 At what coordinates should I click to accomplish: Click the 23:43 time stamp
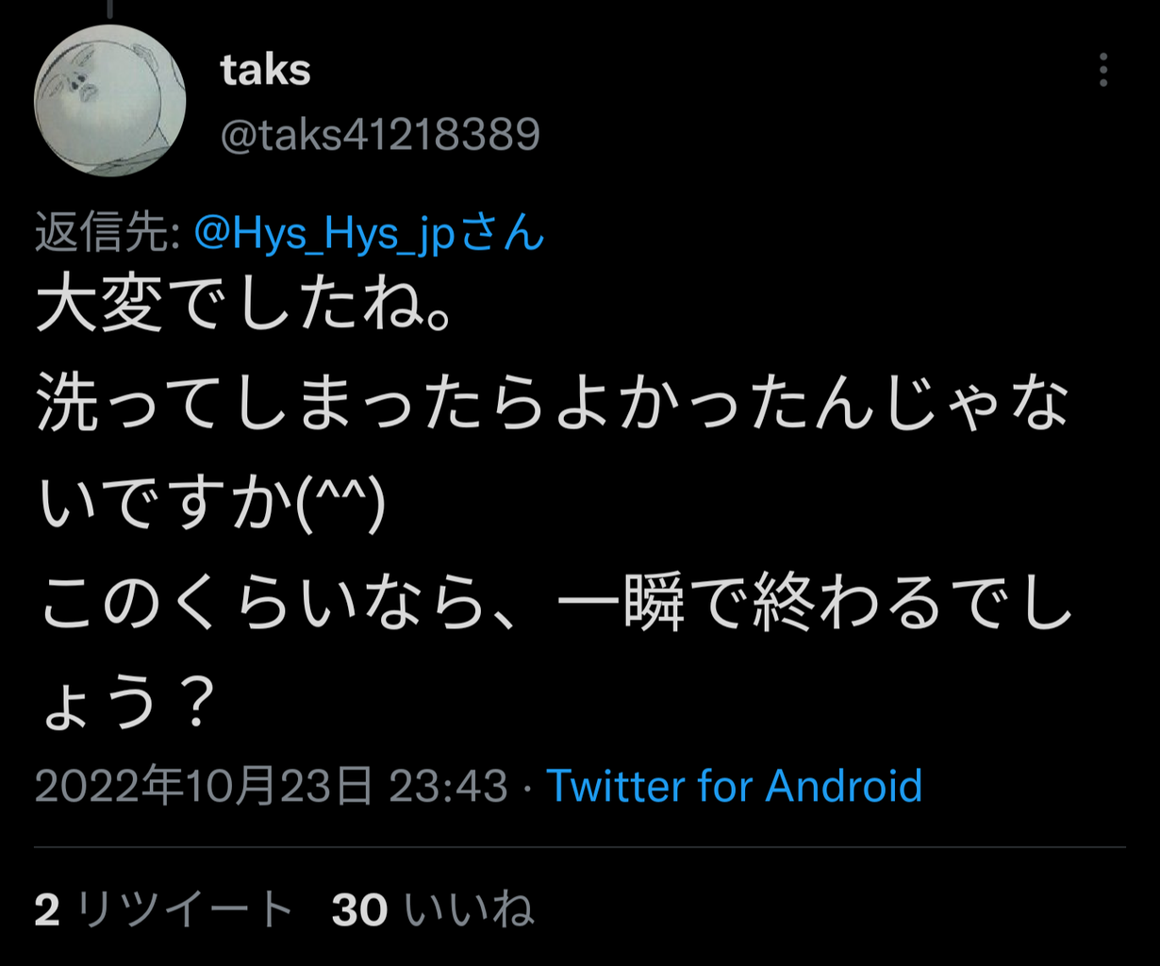tap(449, 785)
